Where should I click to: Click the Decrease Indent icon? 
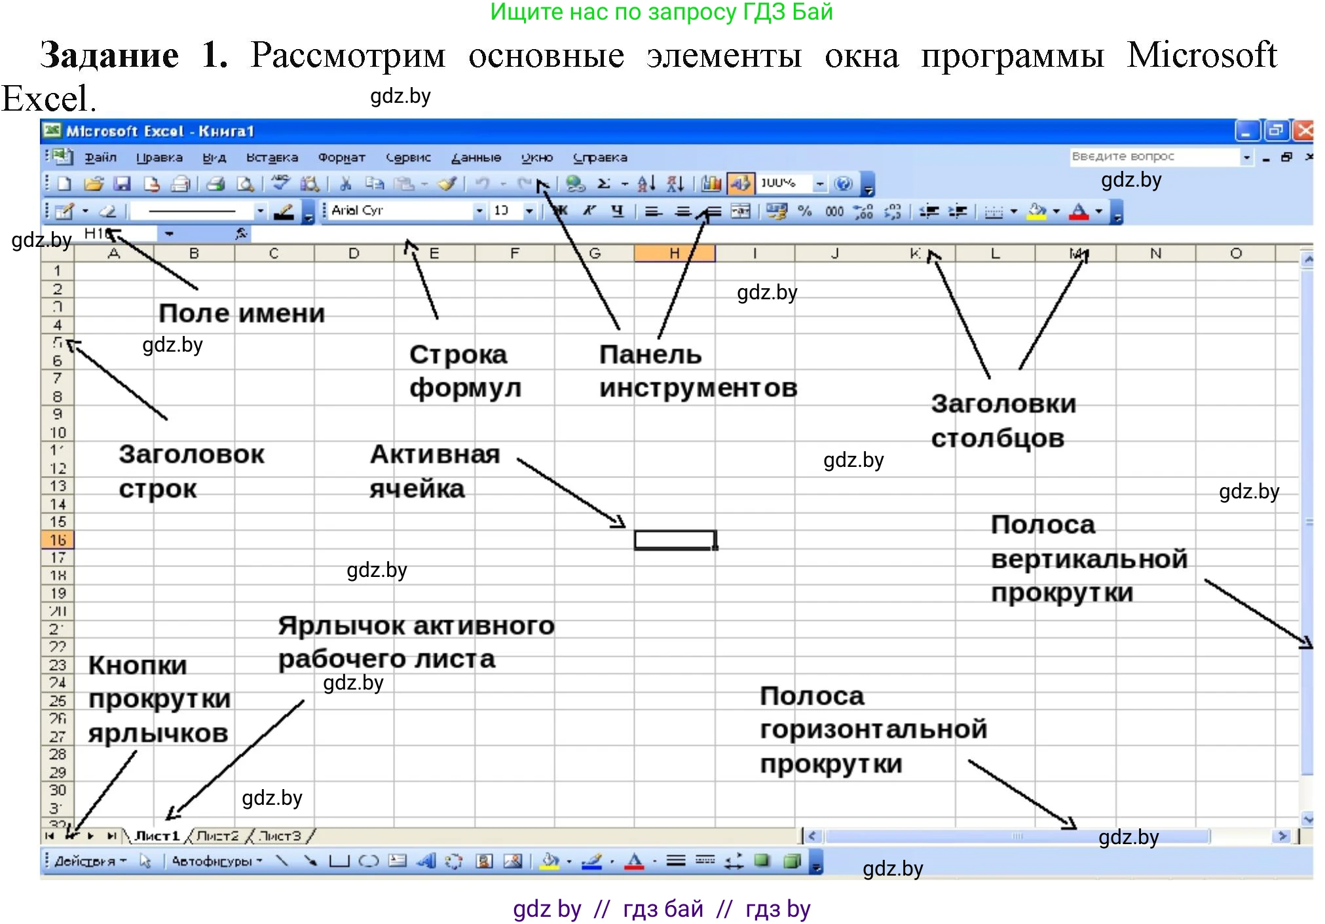point(929,212)
